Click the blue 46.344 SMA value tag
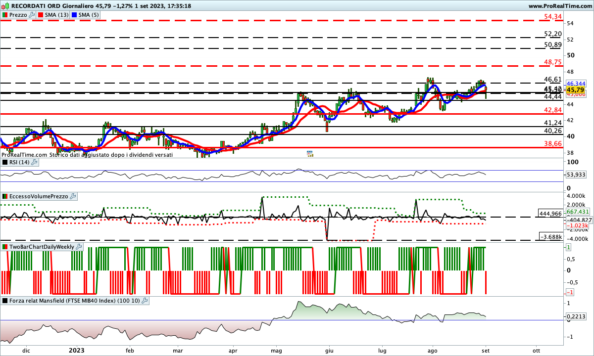The width and height of the screenshot is (594, 356). [x=576, y=83]
